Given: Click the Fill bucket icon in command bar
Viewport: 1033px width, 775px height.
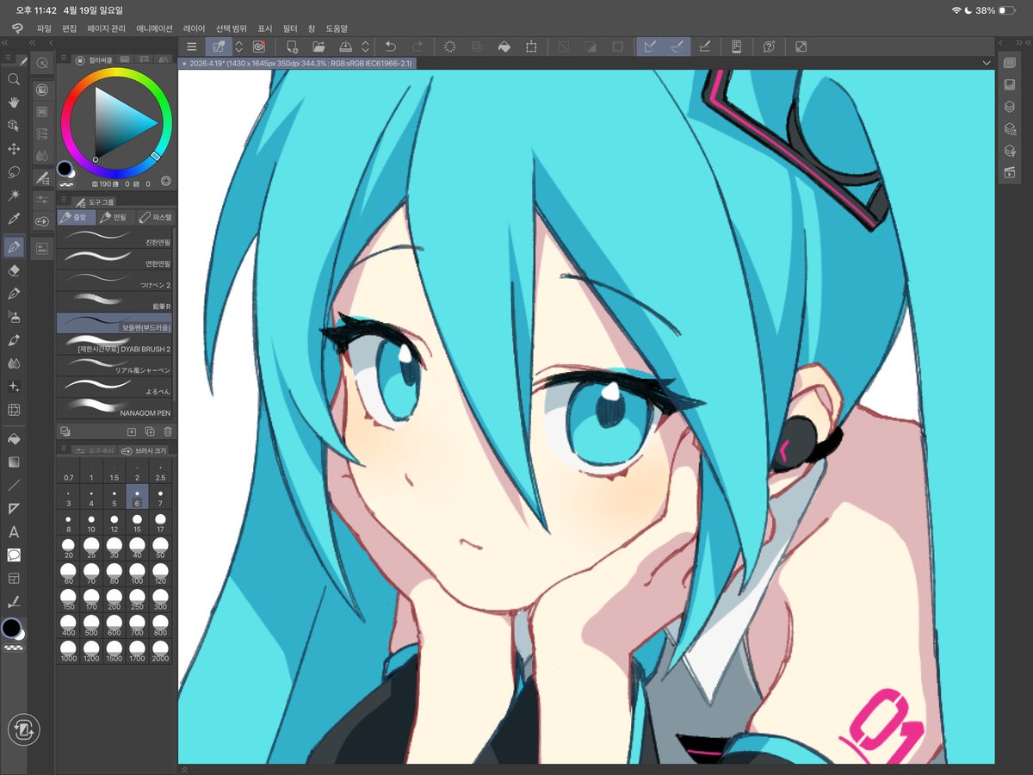Looking at the screenshot, I should pos(504,46).
